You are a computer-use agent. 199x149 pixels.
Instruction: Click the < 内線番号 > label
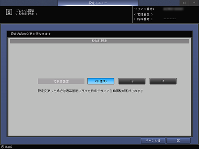(x=143, y=19)
